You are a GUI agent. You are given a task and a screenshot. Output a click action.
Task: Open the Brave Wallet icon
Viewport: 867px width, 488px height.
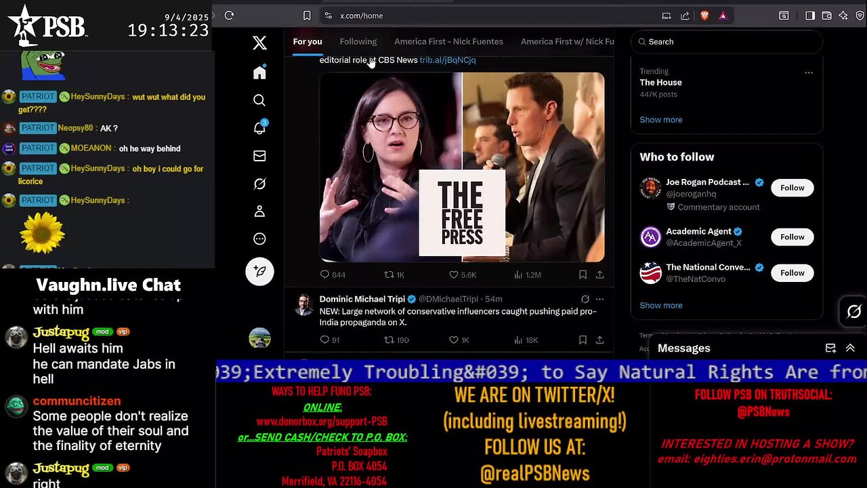(826, 16)
